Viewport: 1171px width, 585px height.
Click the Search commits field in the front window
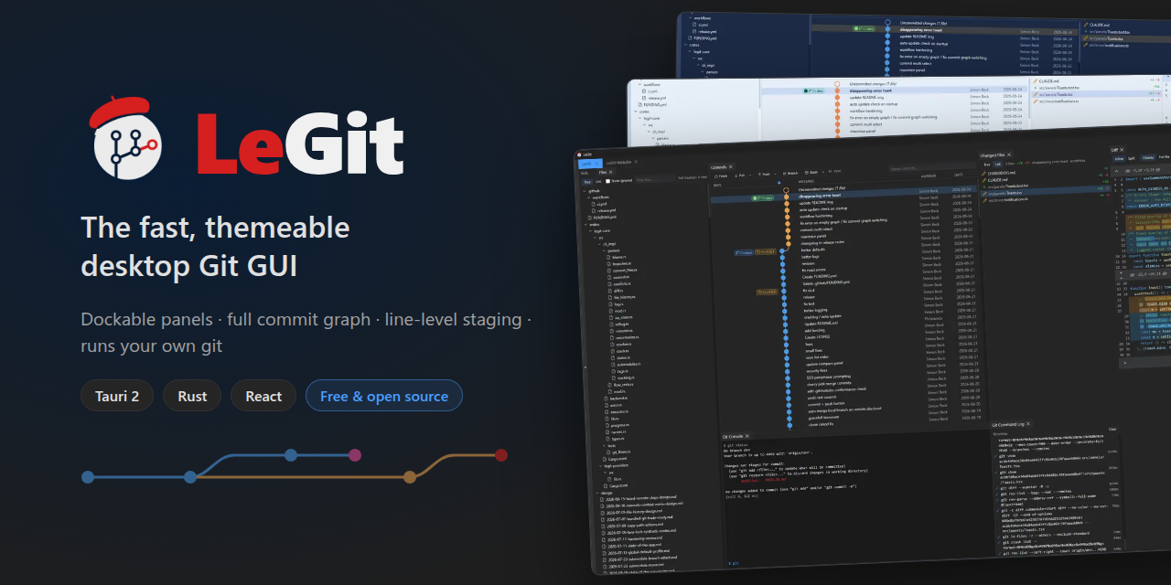(x=931, y=168)
